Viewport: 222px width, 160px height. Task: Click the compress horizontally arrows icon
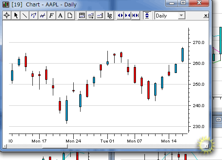point(128,15)
